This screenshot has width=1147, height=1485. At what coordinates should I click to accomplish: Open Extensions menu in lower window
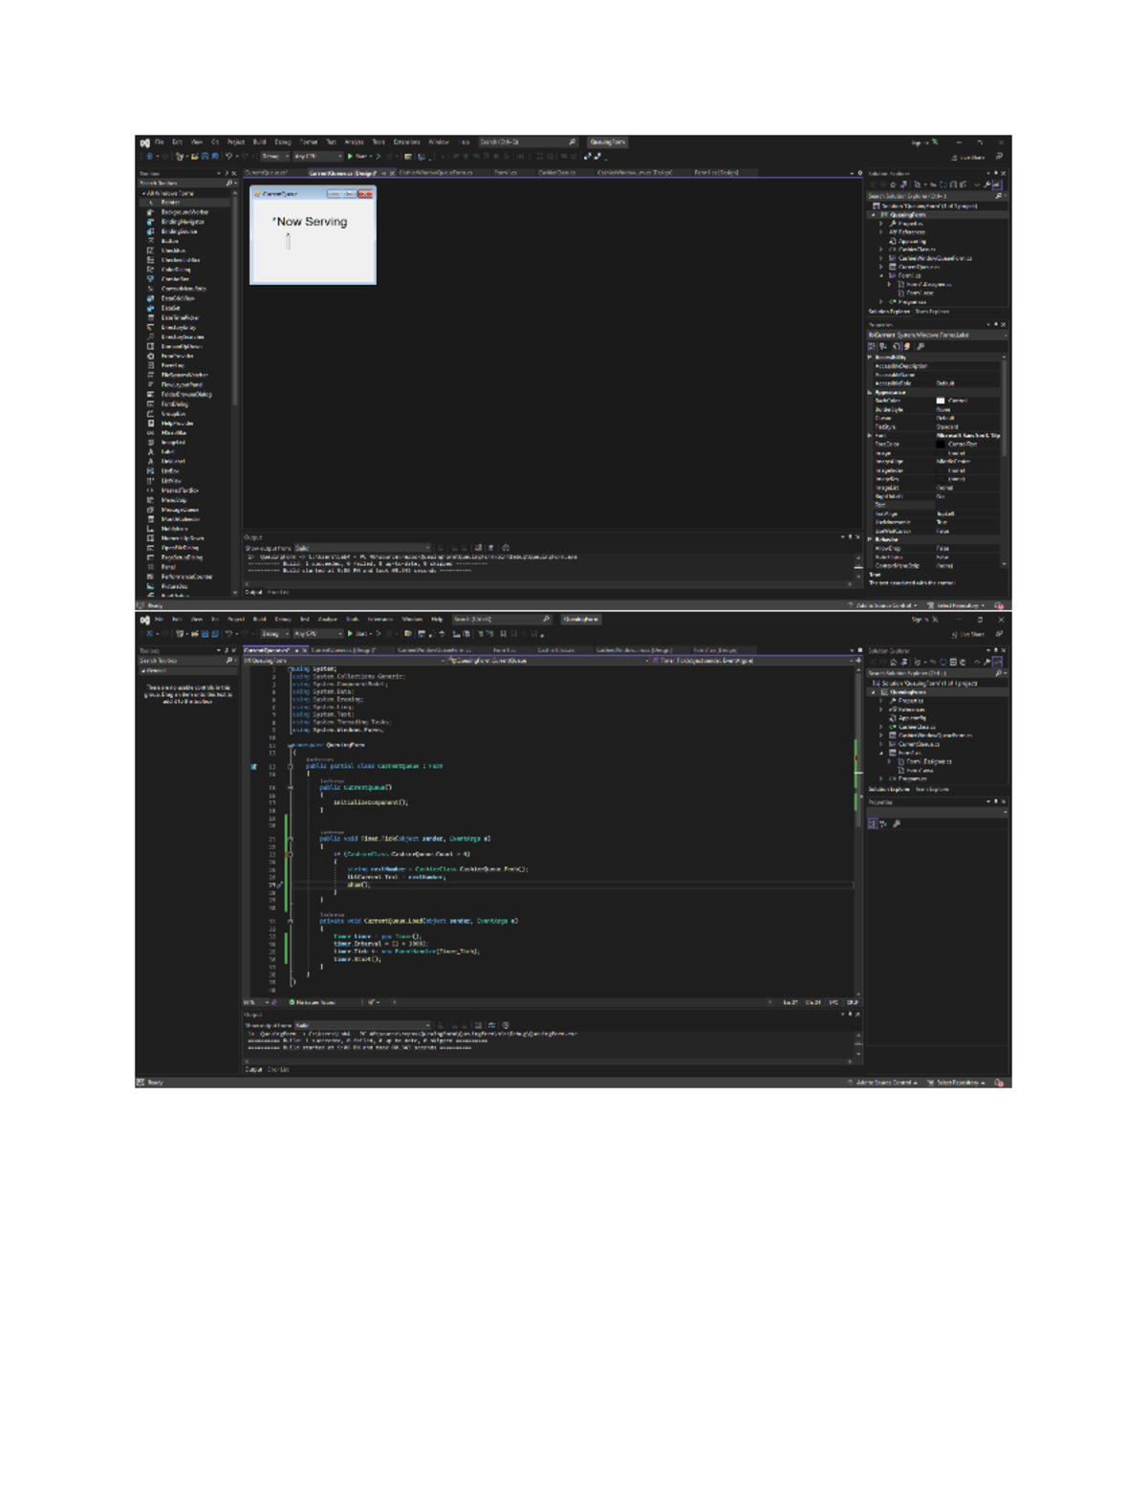[380, 619]
